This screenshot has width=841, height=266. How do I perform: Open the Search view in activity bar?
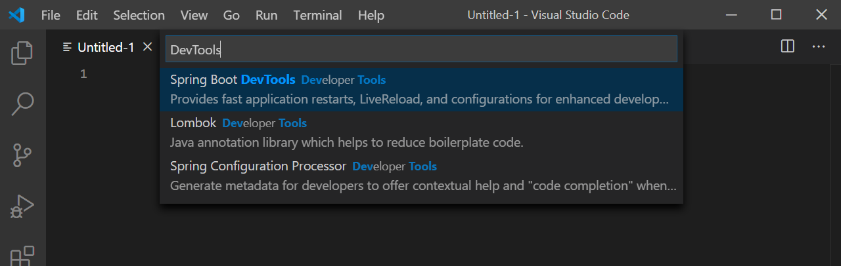click(22, 104)
